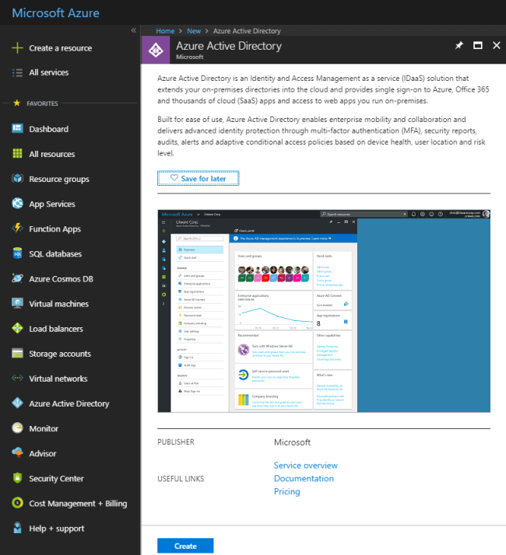Collapse the left sidebar with double chevron
The width and height of the screenshot is (506, 555).
[133, 30]
